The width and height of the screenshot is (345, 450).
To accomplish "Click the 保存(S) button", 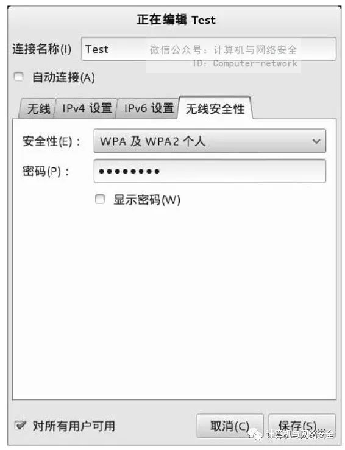I will (x=302, y=426).
